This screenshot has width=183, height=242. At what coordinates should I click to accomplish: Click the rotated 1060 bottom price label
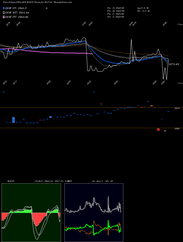point(155,83)
